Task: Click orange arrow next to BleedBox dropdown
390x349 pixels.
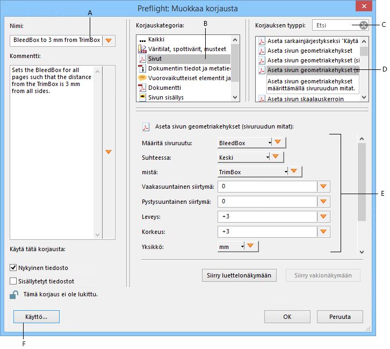Action: tap(278, 142)
